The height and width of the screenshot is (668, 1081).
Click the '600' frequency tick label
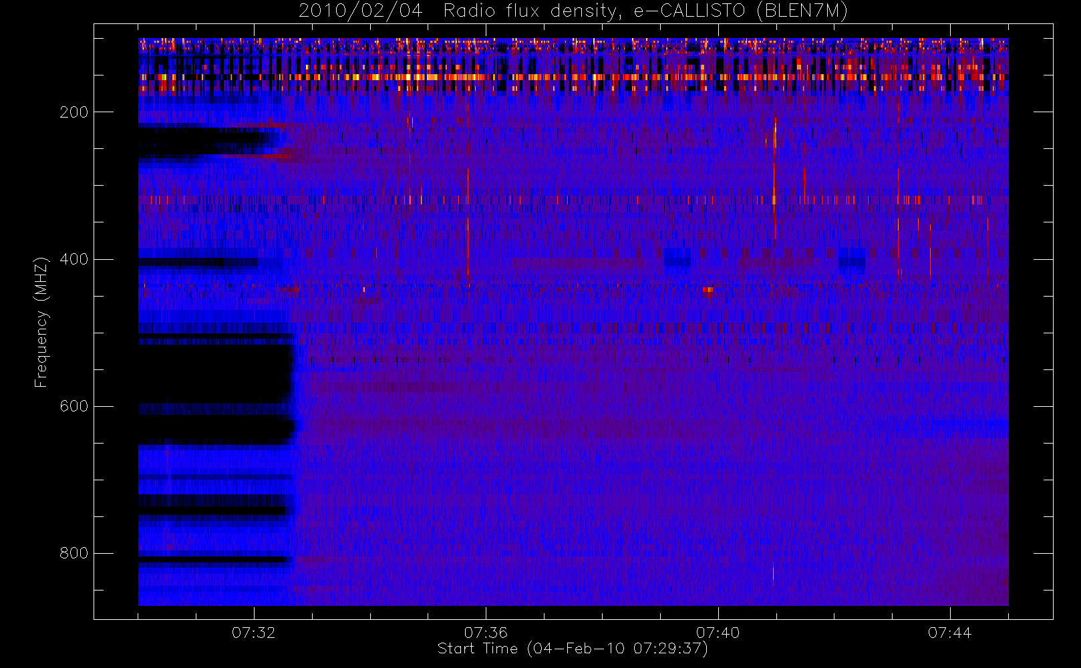[73, 406]
